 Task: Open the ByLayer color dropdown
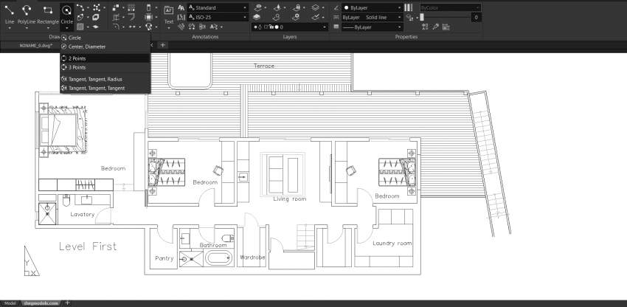tap(373, 7)
